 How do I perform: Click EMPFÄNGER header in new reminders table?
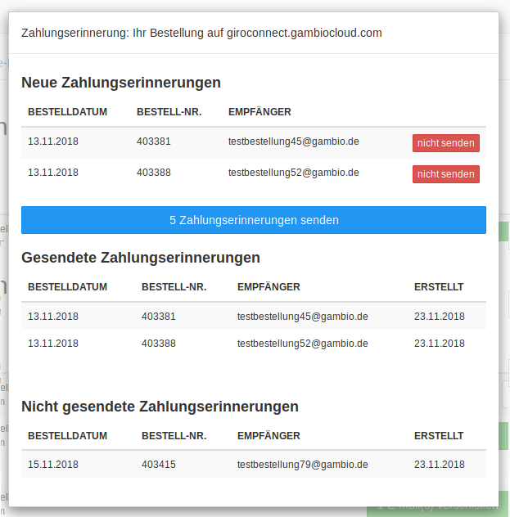pos(260,112)
